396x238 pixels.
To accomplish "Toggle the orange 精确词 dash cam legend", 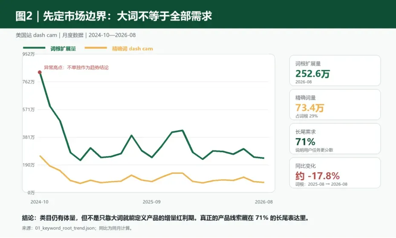I will [x=119, y=49].
